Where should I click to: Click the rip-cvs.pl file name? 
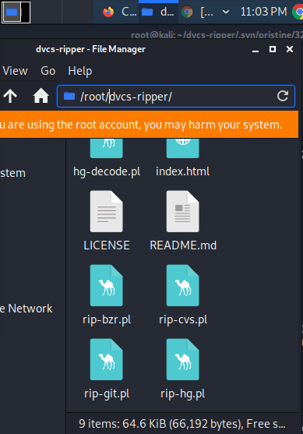[183, 320]
